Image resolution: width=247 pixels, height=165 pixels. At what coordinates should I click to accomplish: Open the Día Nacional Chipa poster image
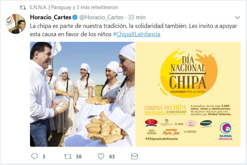[188, 94]
